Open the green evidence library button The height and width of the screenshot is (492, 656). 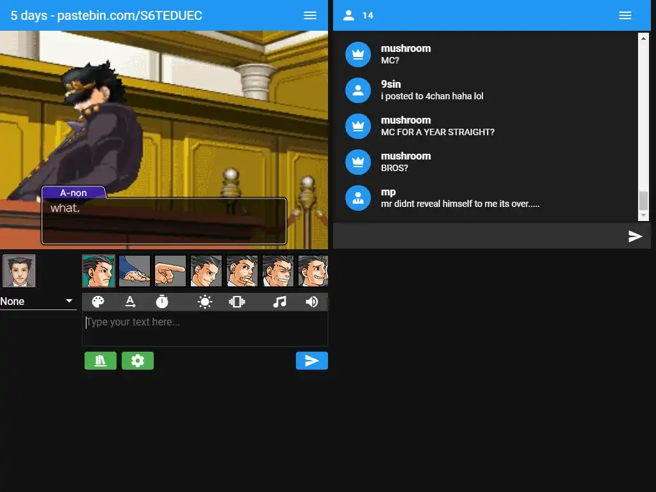tap(101, 361)
